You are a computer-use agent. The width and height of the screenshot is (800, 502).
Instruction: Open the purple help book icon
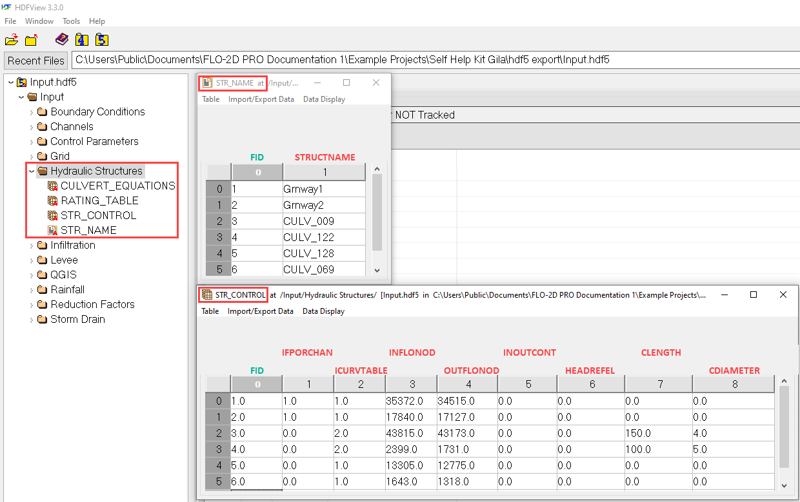[x=61, y=39]
